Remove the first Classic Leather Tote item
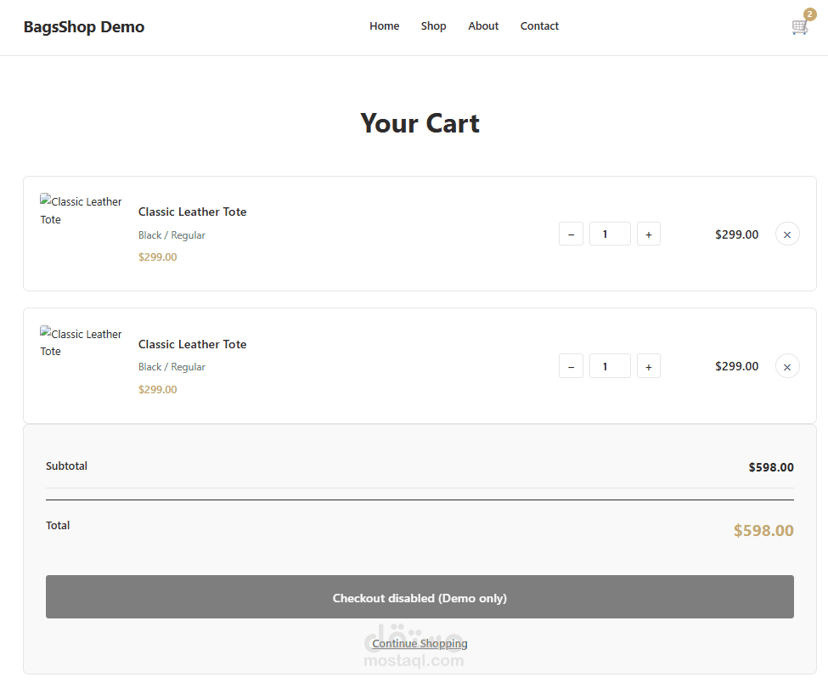The image size is (828, 683). [787, 234]
